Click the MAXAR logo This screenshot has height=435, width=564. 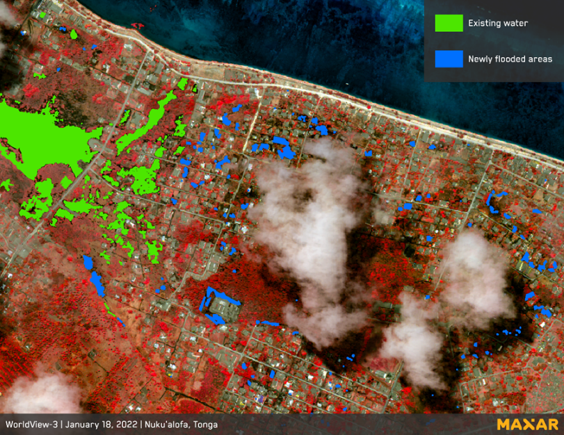pyautogui.click(x=528, y=424)
